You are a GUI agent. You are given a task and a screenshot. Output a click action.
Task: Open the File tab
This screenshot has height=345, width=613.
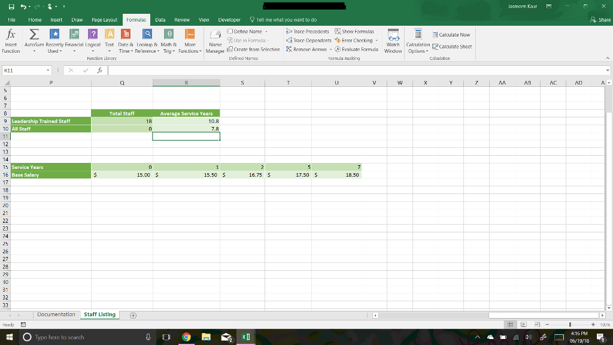(x=12, y=20)
